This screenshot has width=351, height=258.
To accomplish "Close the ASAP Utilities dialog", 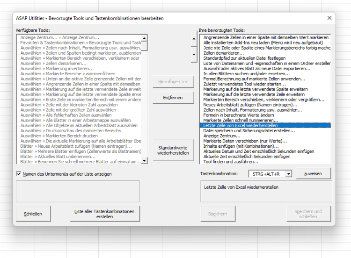I will [x=329, y=18].
